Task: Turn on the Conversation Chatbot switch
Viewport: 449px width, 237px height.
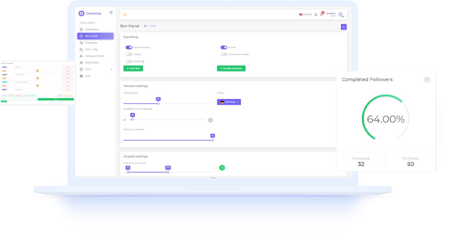Action: [x=224, y=54]
